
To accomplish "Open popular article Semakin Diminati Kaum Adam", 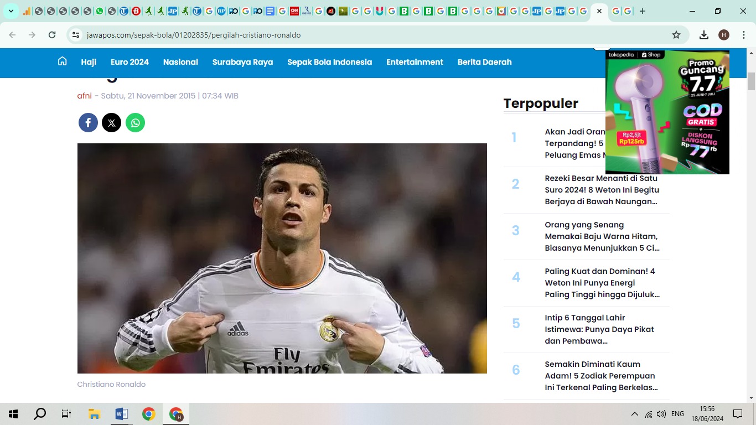I will point(601,376).
